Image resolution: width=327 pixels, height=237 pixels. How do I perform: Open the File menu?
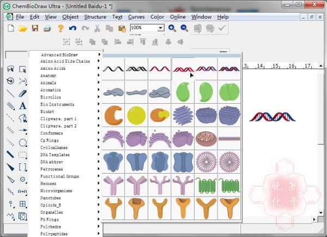click(20, 17)
